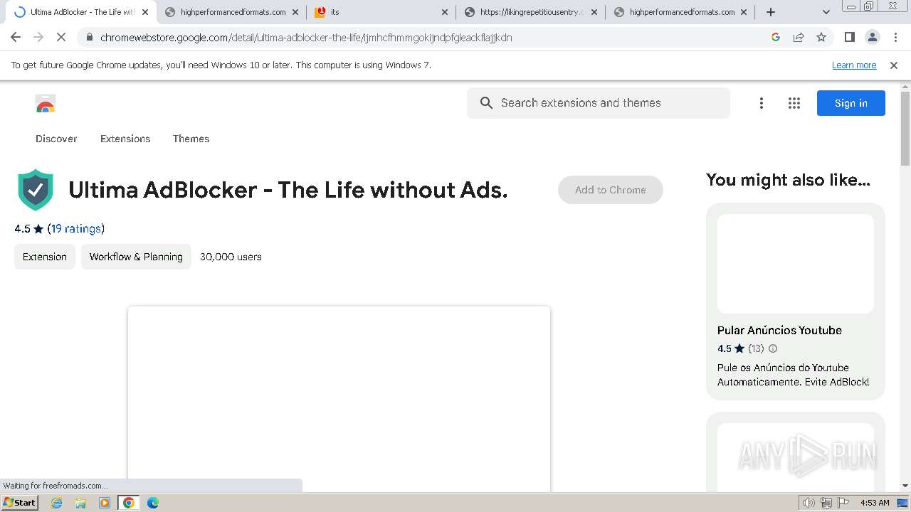
Task: Switch to the likingrepetitiousentry tab
Action: [x=531, y=12]
